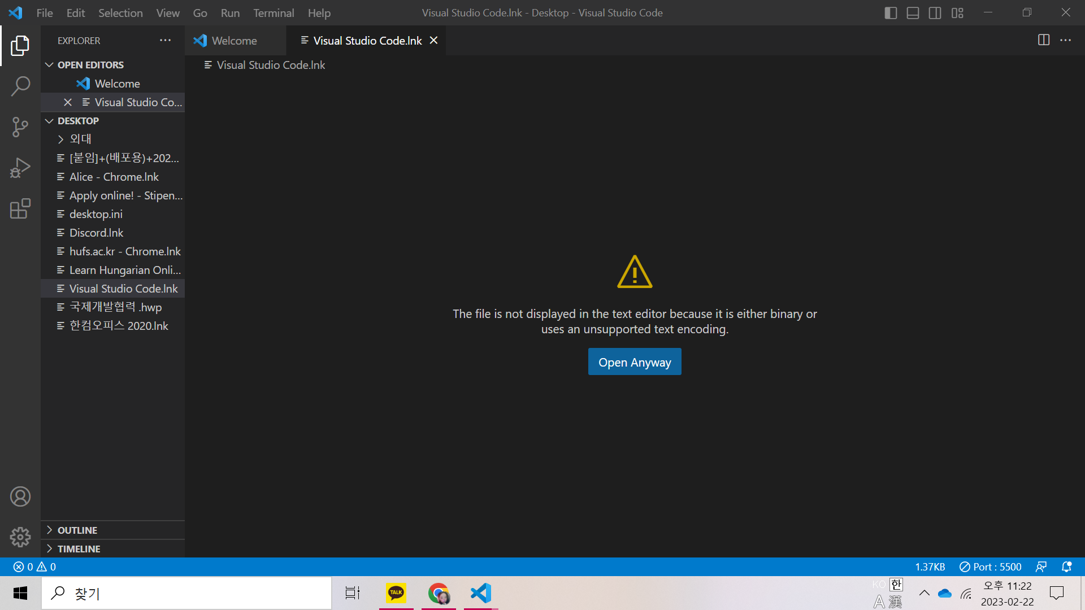
Task: Click the Windows taskbar search box
Action: coord(186,593)
